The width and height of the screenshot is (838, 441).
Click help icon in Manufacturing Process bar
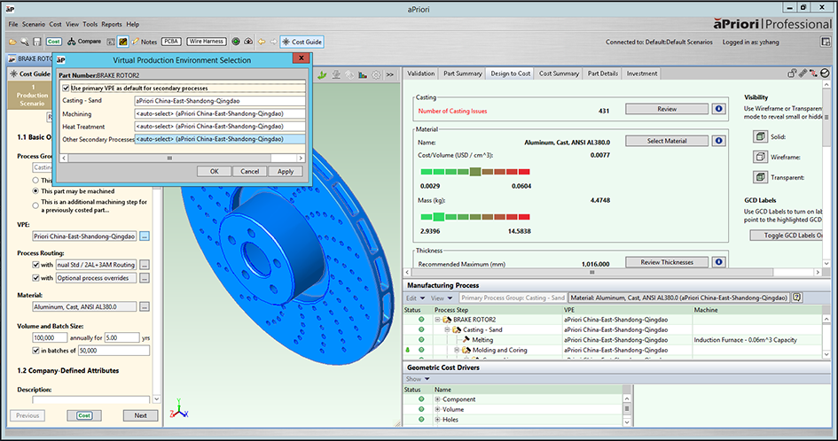click(x=797, y=298)
